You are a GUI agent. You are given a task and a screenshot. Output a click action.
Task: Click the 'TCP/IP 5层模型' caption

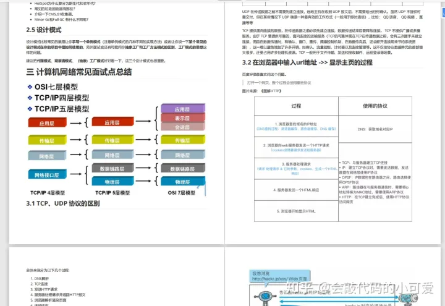[112, 193]
